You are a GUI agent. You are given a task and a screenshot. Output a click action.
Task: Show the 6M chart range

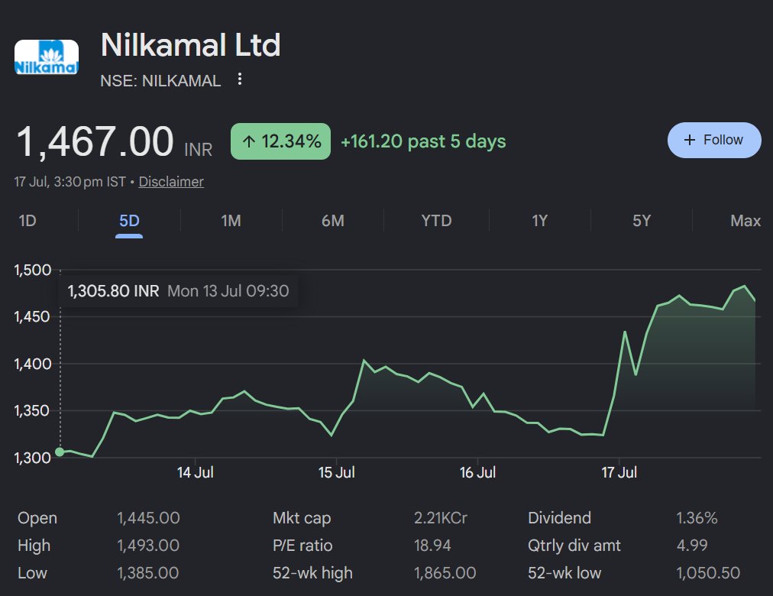click(333, 220)
